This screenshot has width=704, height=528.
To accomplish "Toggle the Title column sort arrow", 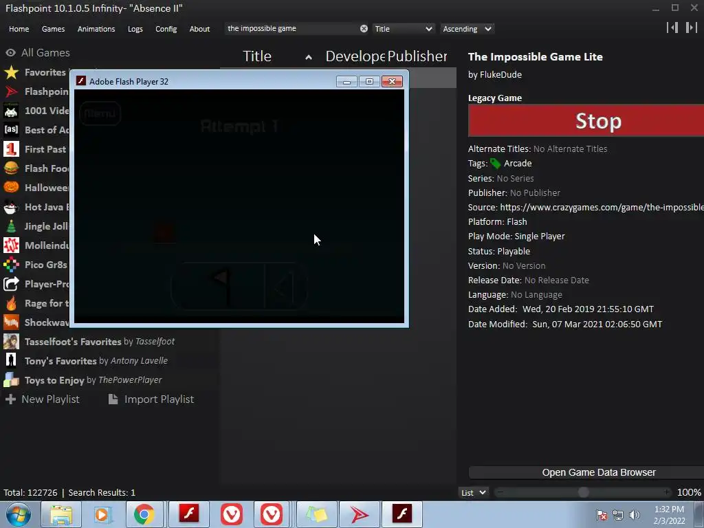I will pos(309,57).
